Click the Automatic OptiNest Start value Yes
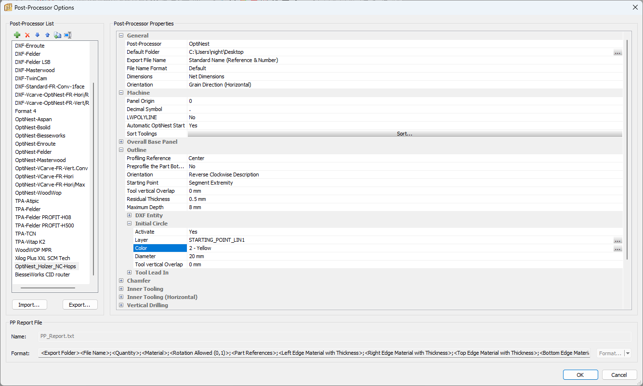643x386 pixels. [x=193, y=125]
